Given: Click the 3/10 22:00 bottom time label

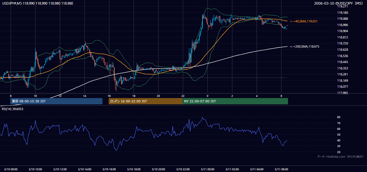Looking at the screenshot, I should pos(183,169).
